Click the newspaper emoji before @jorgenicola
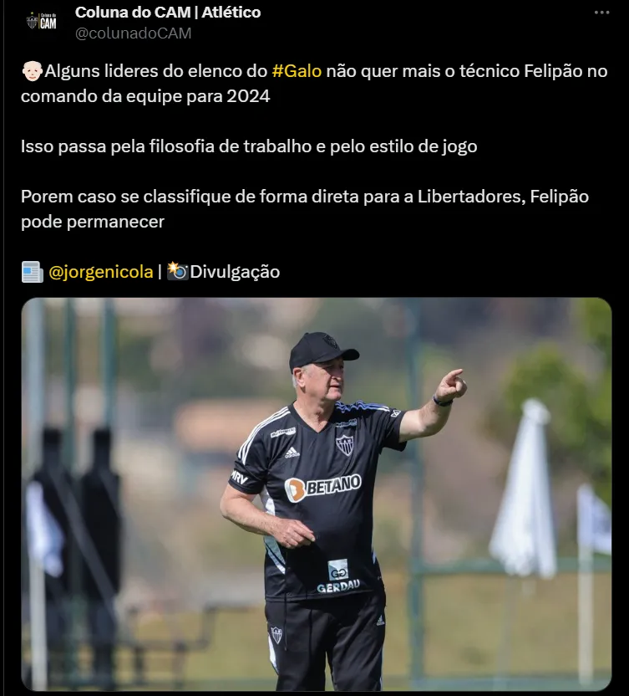 pos(33,272)
